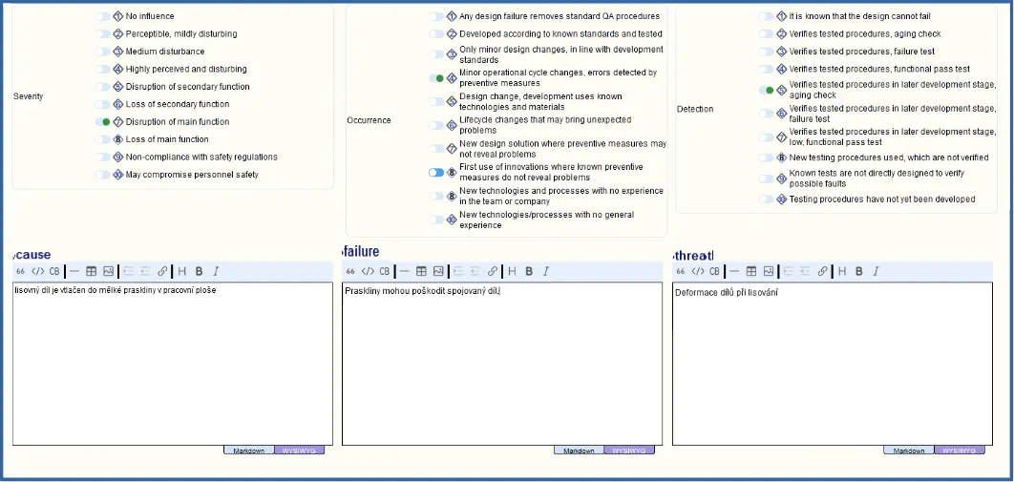Insert inline code in failure editor
Screen dimensions: 1014x482
click(x=368, y=271)
